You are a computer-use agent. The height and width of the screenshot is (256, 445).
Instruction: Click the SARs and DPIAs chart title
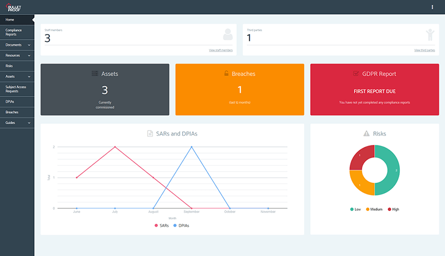(x=177, y=134)
